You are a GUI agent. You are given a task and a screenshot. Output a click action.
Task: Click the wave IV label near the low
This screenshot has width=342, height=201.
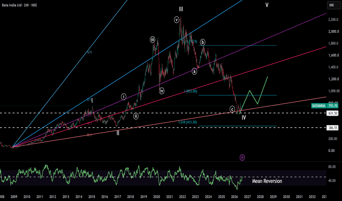[244, 118]
